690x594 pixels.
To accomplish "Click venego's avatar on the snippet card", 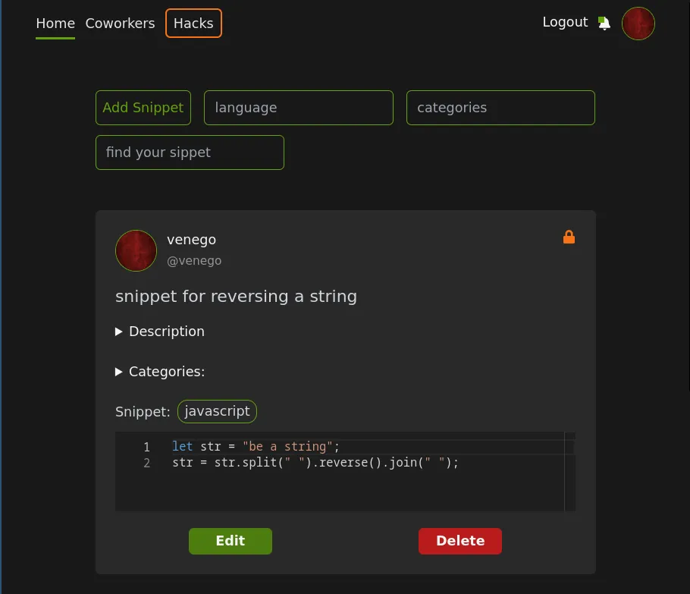I will point(136,250).
